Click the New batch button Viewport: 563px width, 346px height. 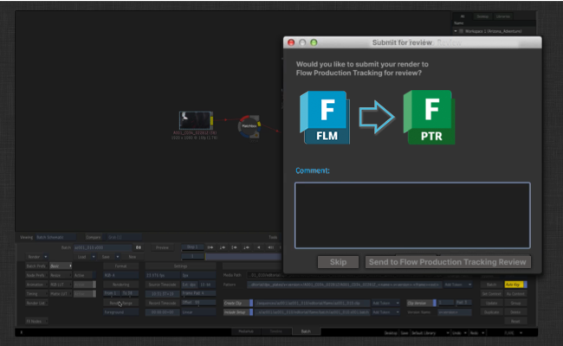point(133,257)
